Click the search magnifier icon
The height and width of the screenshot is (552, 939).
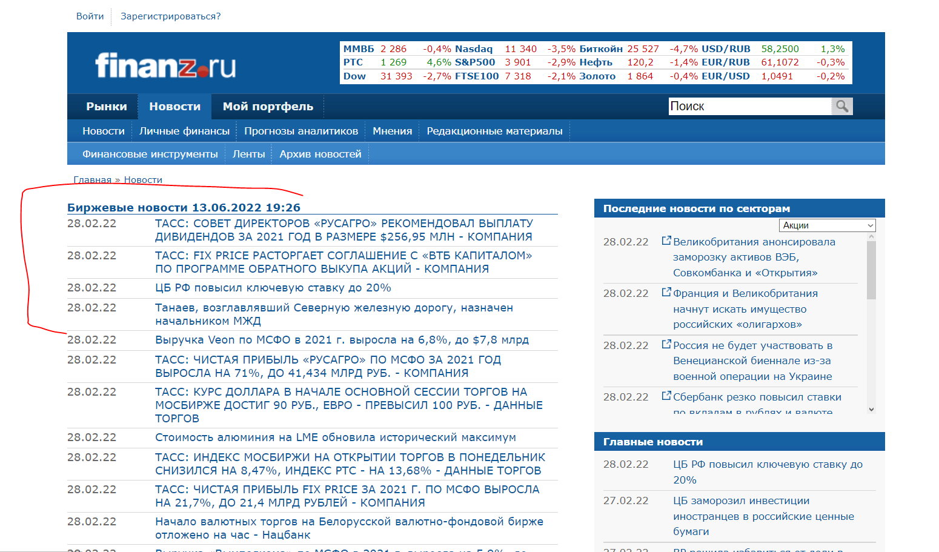[x=842, y=106]
